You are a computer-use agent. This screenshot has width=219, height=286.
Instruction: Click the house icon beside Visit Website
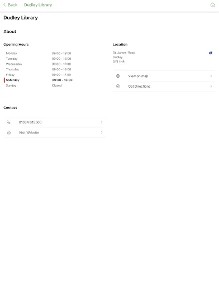point(8,132)
